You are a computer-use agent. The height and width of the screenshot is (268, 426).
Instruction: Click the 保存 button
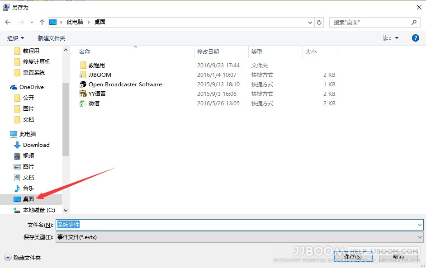(353, 257)
